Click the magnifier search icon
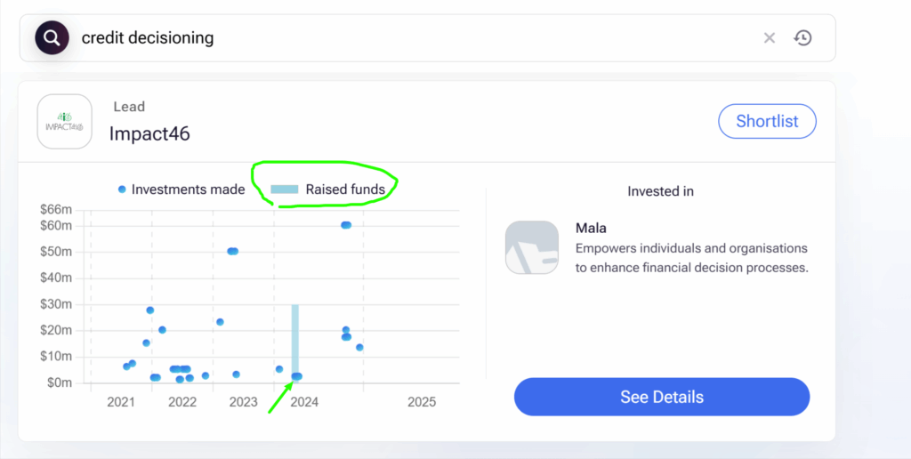This screenshot has height=459, width=911. click(x=52, y=38)
